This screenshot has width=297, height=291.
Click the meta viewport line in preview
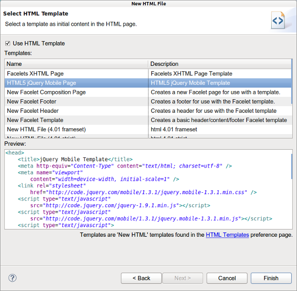point(50,172)
